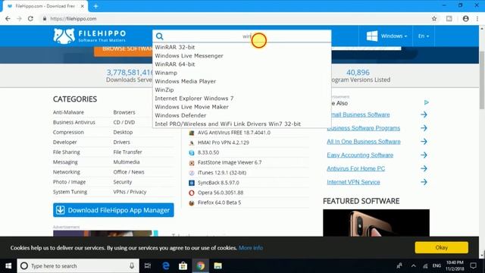This screenshot has height=273, width=485.
Task: Open More info cookie link
Action: [251, 248]
